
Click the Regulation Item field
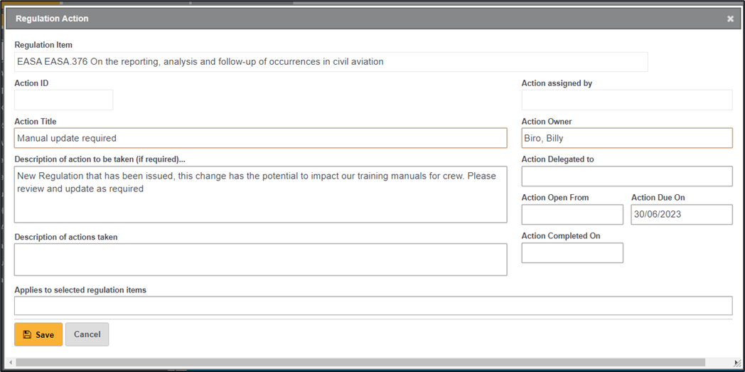pos(331,62)
